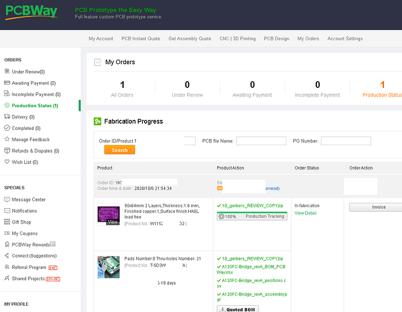The height and width of the screenshot is (312, 402).
Task: Open the Gift Shop icon
Action: pos(7,222)
